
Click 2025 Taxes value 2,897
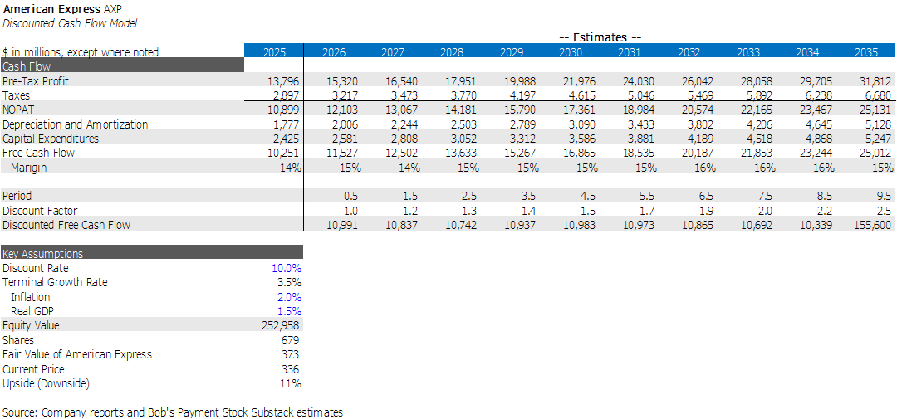pyautogui.click(x=286, y=95)
